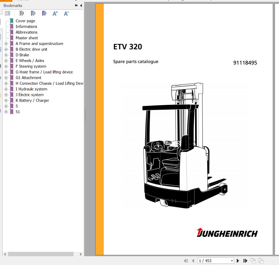Click bookmarks horizontal scrollbar left arrow
Screen dimensions: 279x265
pyautogui.click(x=5, y=254)
